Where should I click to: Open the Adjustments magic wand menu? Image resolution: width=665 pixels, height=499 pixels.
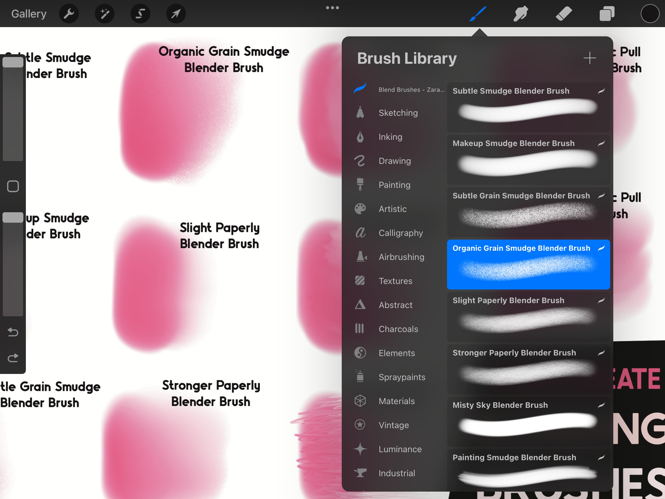(105, 14)
